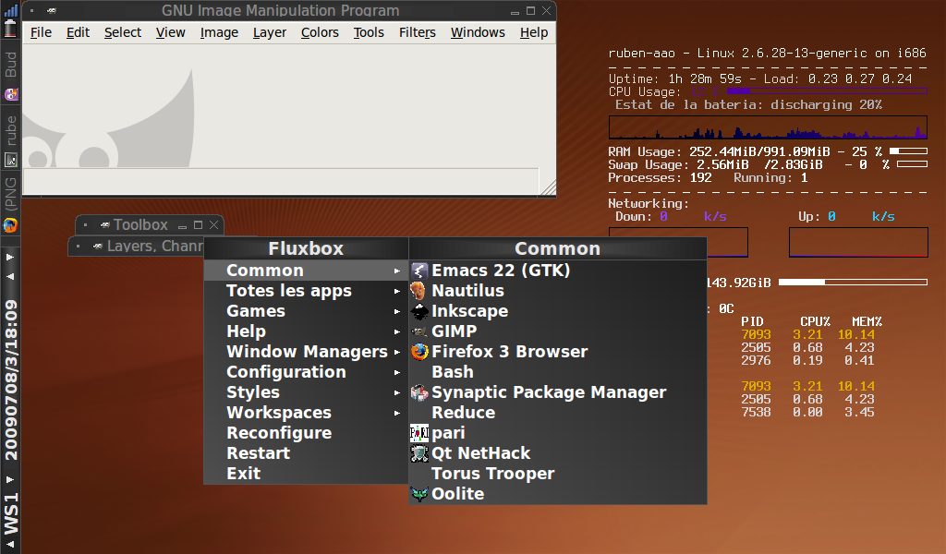Choose Reconfigure in Fluxbox menu
This screenshot has width=946, height=554.
pos(307,433)
